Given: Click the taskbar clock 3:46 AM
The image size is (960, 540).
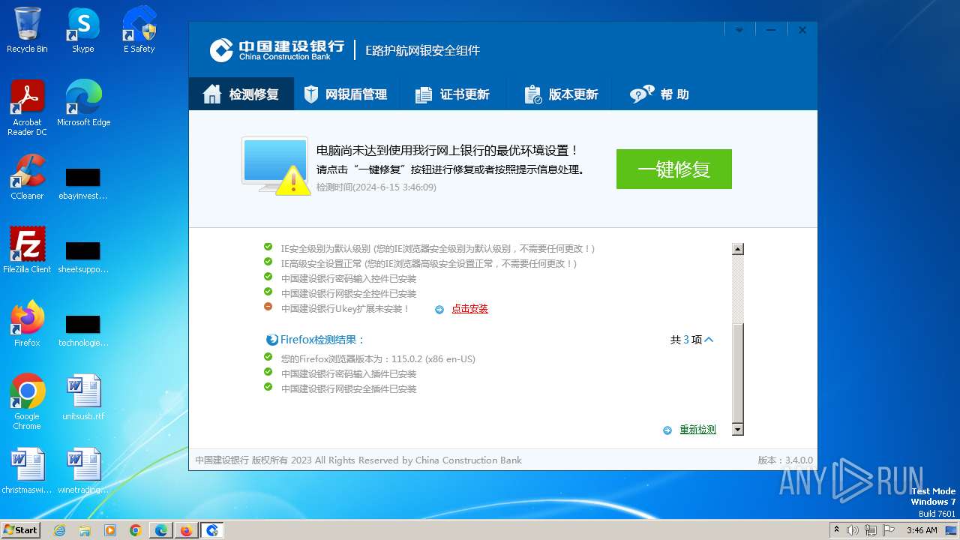Looking at the screenshot, I should (x=922, y=530).
